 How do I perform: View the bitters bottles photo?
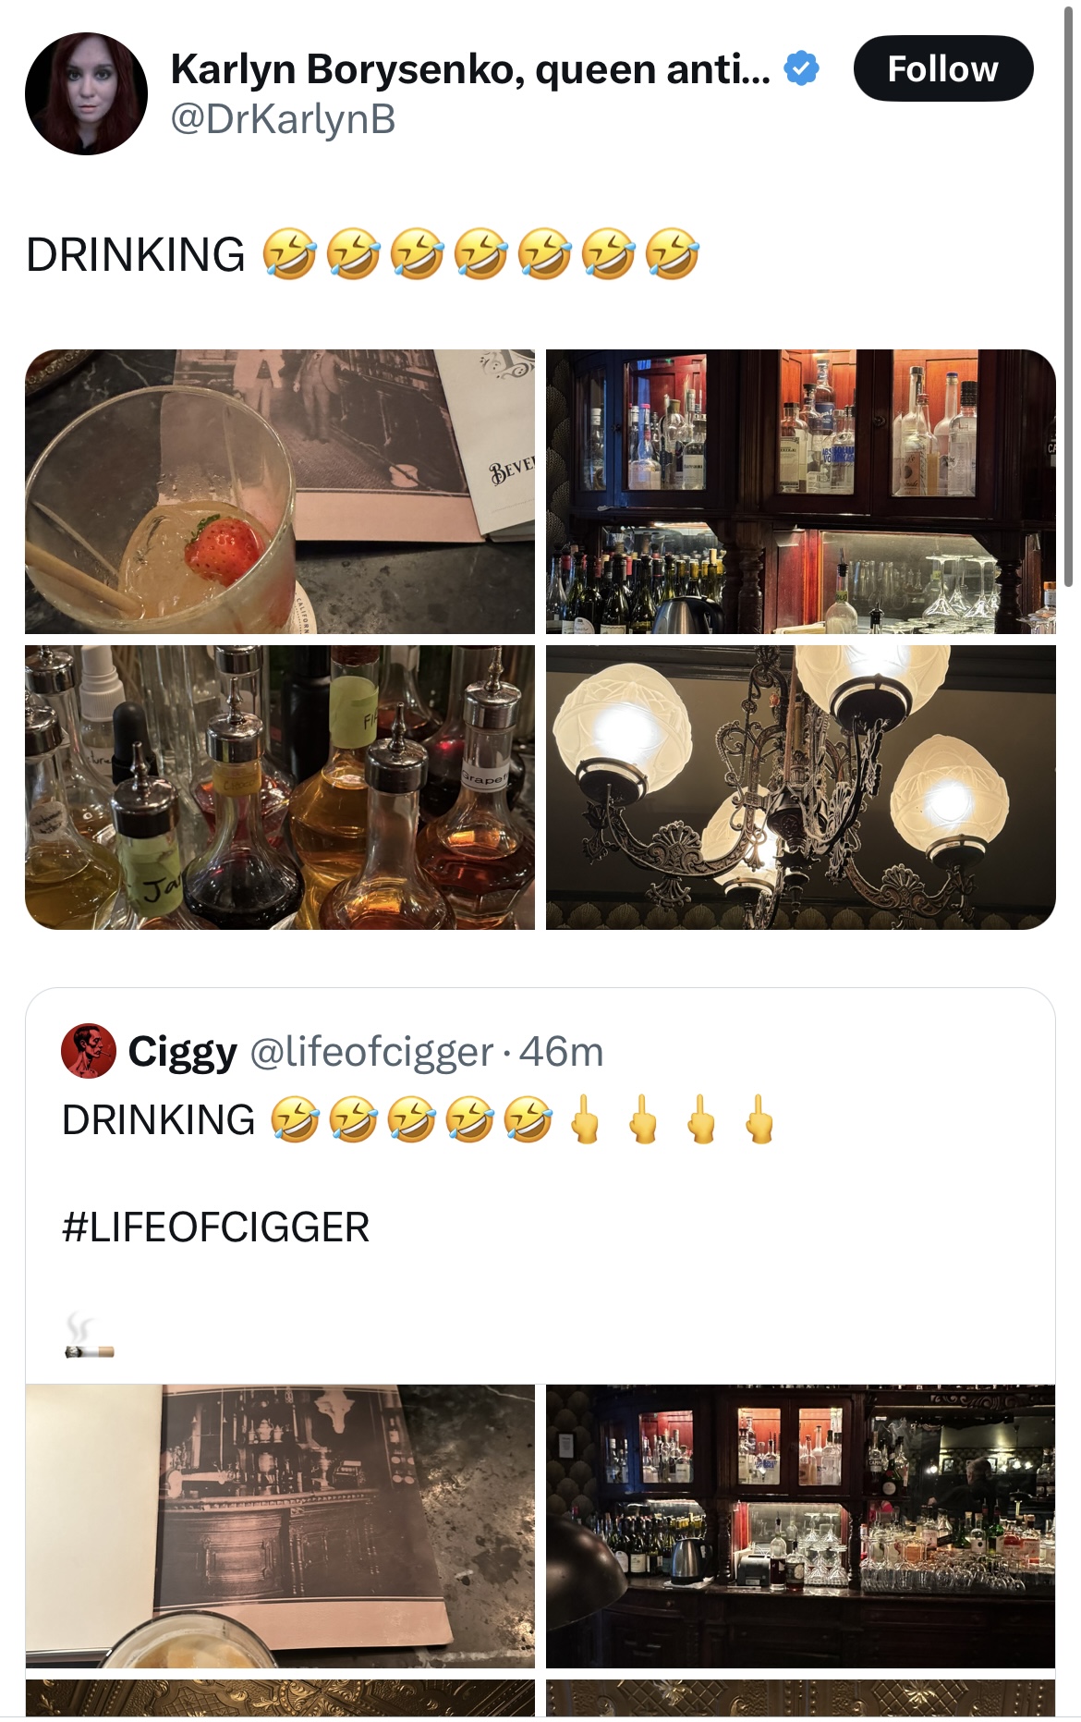pyautogui.click(x=280, y=788)
